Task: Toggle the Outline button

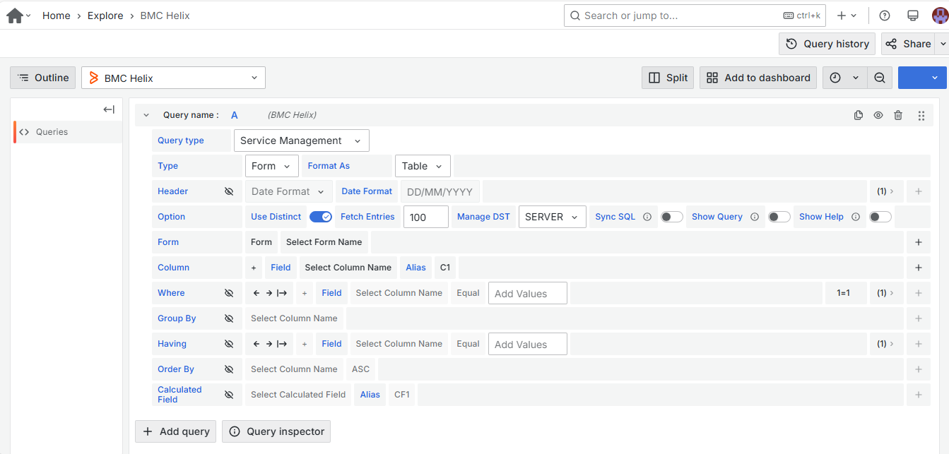Action: tap(43, 78)
